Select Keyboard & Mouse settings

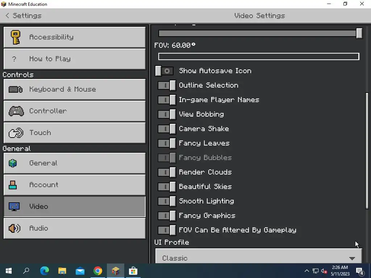pyautogui.click(x=75, y=89)
